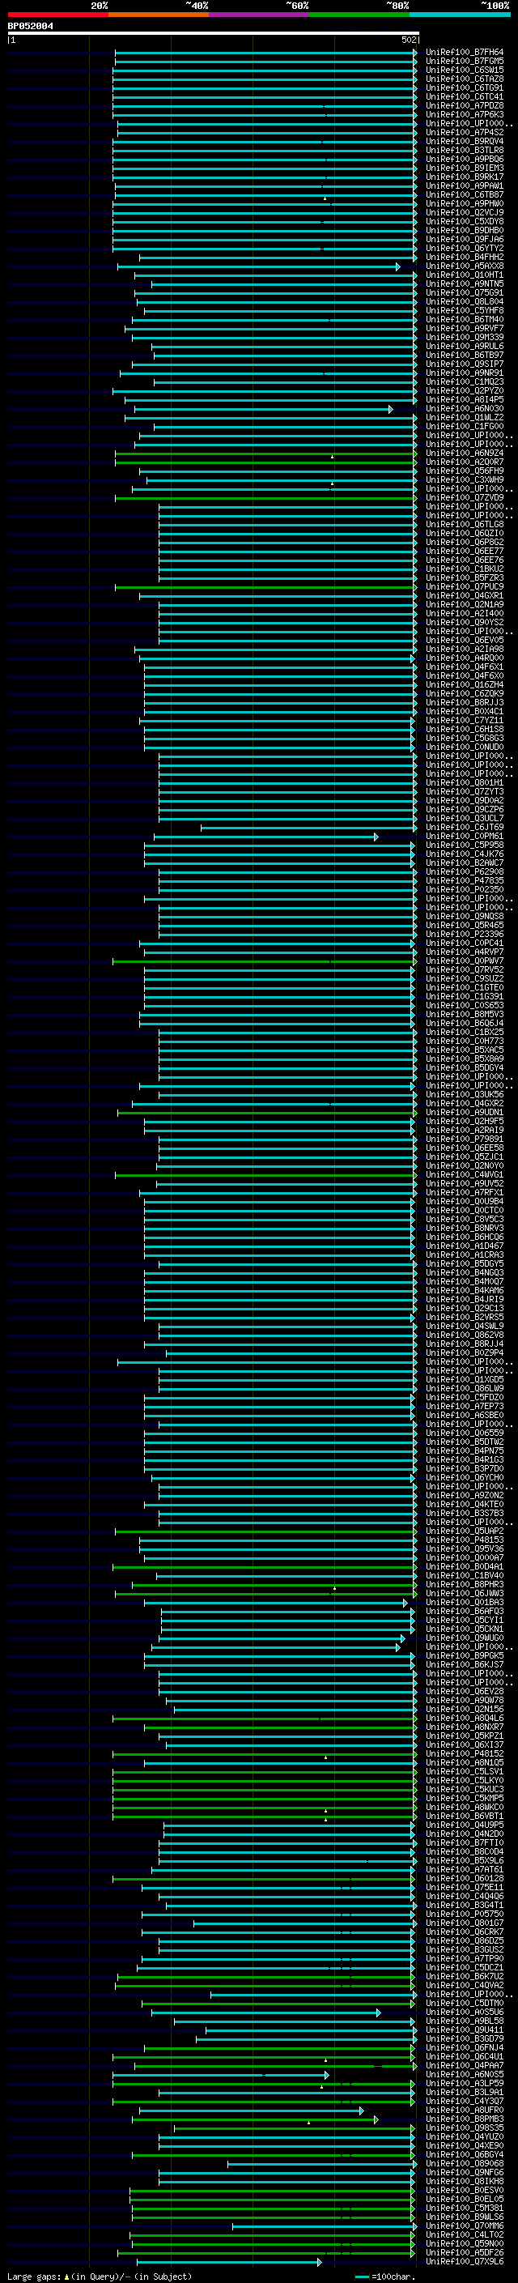
Task: Select the UniRef100_B9IEM3 hit name
Action: click(464, 168)
